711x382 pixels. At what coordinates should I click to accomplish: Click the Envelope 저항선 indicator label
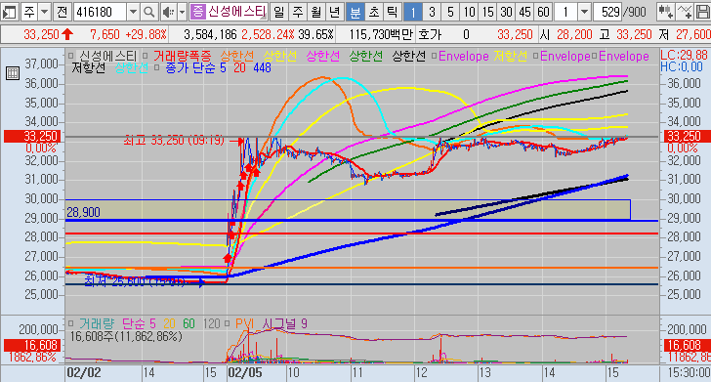tap(482, 57)
